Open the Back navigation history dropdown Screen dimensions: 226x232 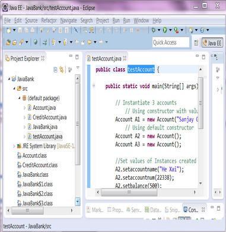tap(95, 42)
